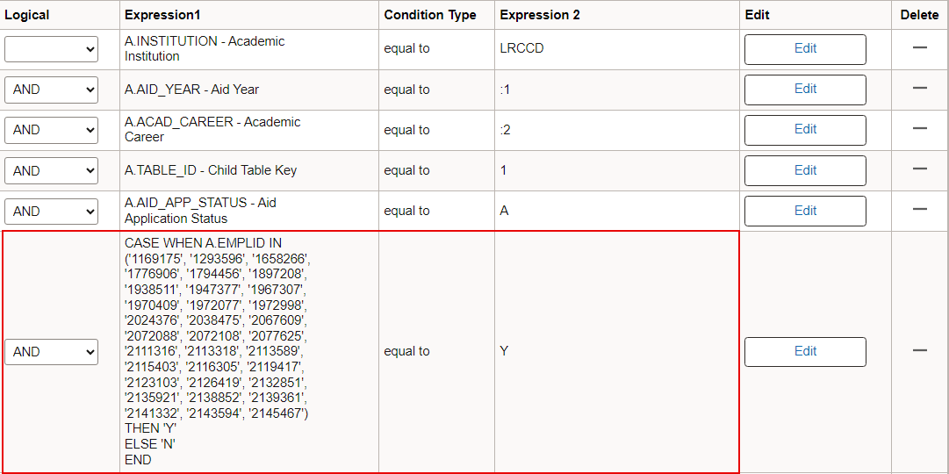Viewport: 949px width, 474px height.
Task: Open AND dropdown for A.AID_APP_STATUS row
Action: (51, 212)
